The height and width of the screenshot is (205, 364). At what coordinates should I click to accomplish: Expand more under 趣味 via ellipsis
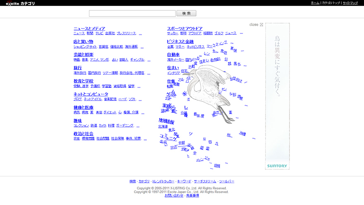point(138,126)
